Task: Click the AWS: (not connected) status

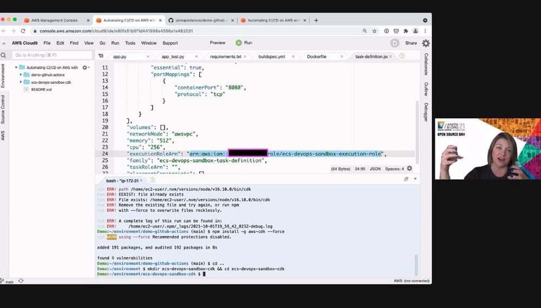Action: 412,281
